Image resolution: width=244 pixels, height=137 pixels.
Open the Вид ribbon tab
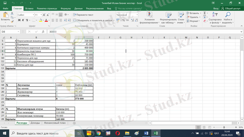point(109,9)
